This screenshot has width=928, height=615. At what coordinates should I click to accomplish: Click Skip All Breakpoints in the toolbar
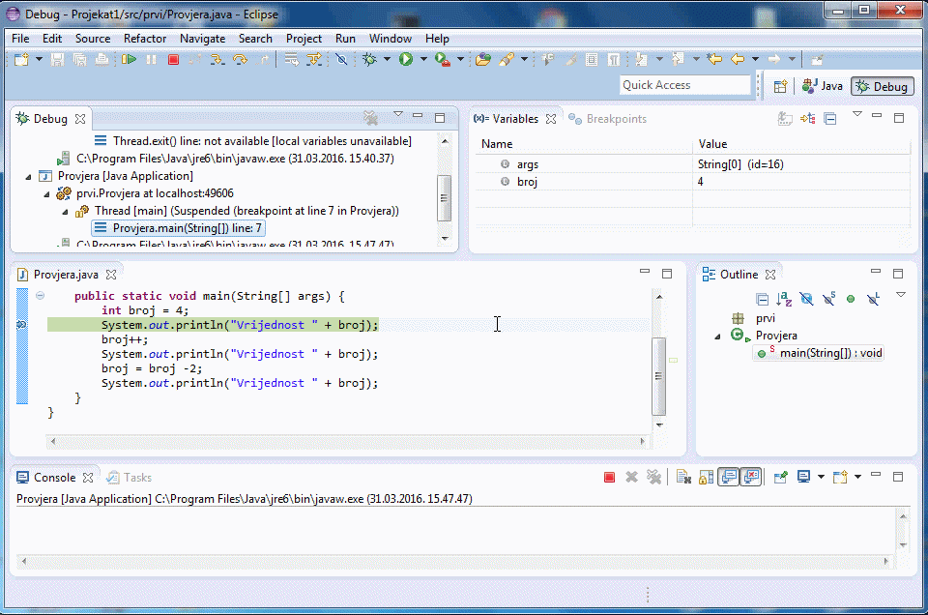(x=341, y=60)
